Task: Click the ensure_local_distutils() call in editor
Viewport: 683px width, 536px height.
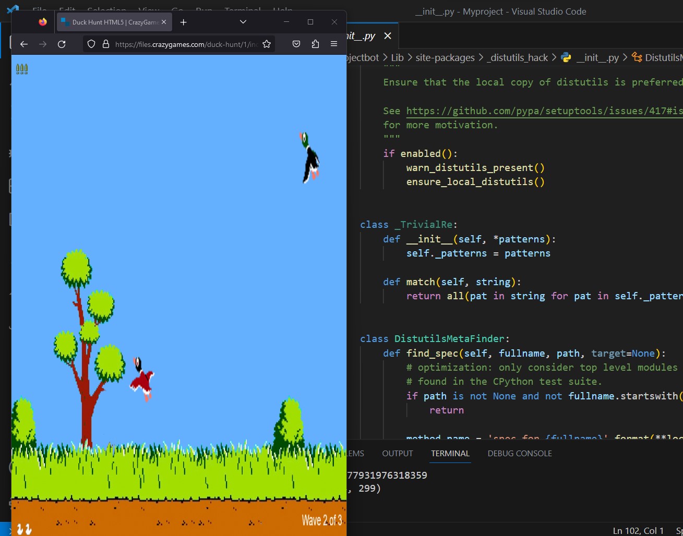Action: click(x=475, y=182)
